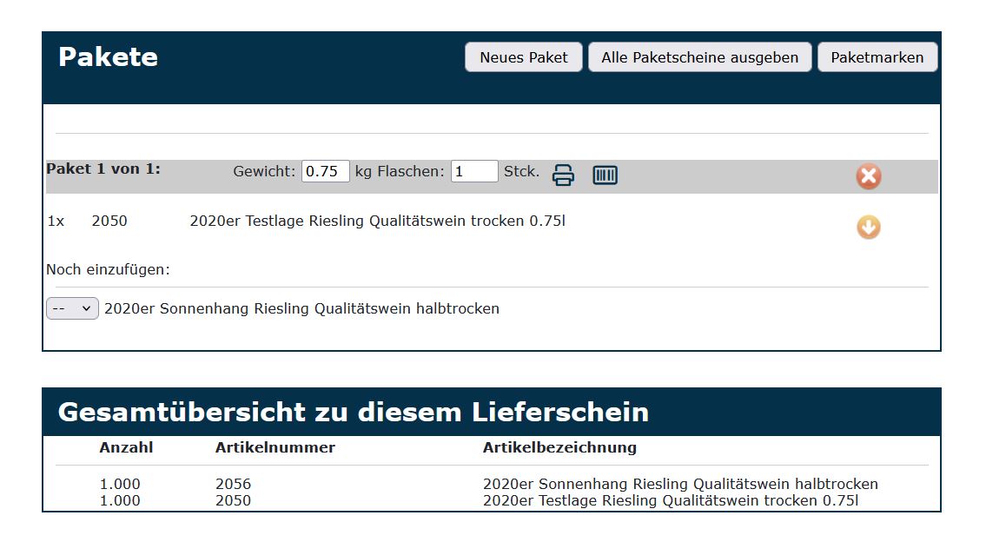This screenshot has width=986, height=542.
Task: Click the printer icon for Paket 1
Action: click(563, 175)
